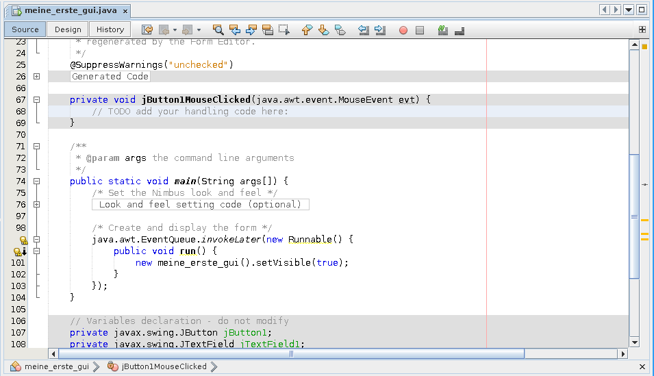This screenshot has width=654, height=376.
Task: Click the horizontal scrollbar thumb
Action: pyautogui.click(x=291, y=354)
